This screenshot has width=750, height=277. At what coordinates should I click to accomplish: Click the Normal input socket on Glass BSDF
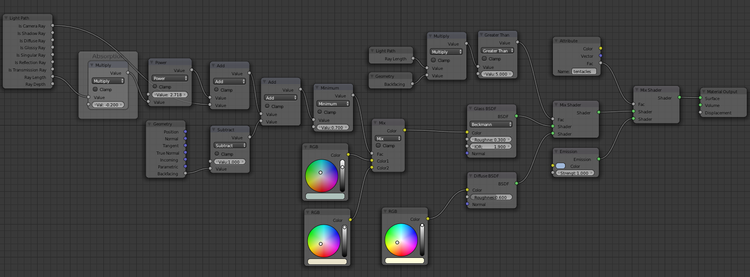pos(467,154)
